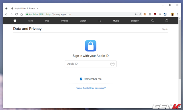Screen dimensions: 183x110
Task: Open Forgot Apple ID or password link
Action: point(91,88)
